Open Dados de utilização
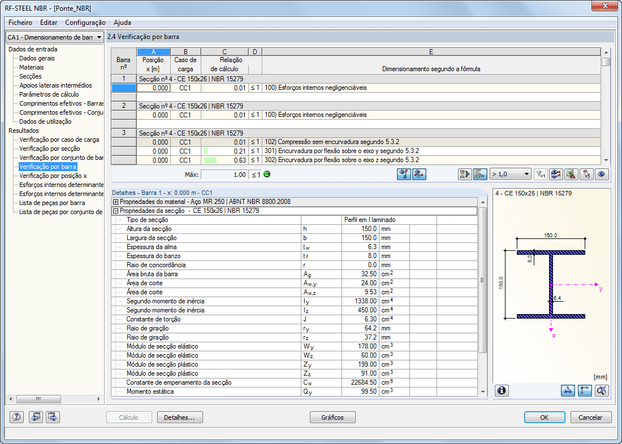Image resolution: width=622 pixels, height=444 pixels. [x=45, y=121]
